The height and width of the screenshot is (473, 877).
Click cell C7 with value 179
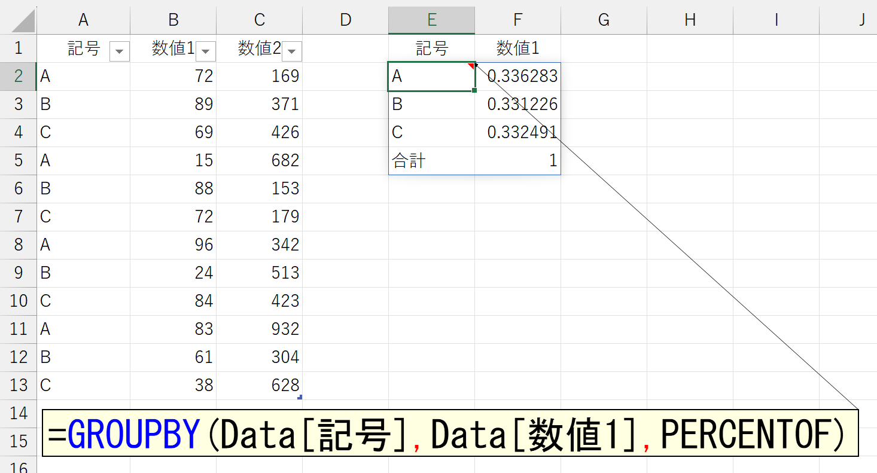pyautogui.click(x=260, y=217)
